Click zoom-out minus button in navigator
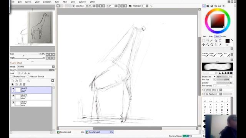 47,54
